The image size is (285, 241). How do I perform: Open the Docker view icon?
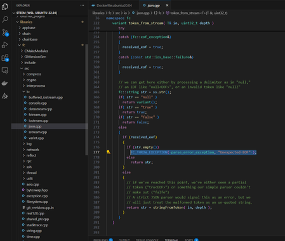tap(5, 83)
